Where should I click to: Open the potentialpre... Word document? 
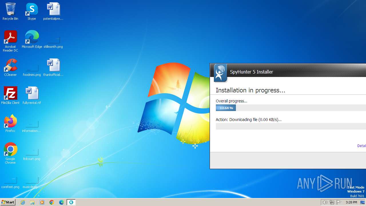point(53,12)
